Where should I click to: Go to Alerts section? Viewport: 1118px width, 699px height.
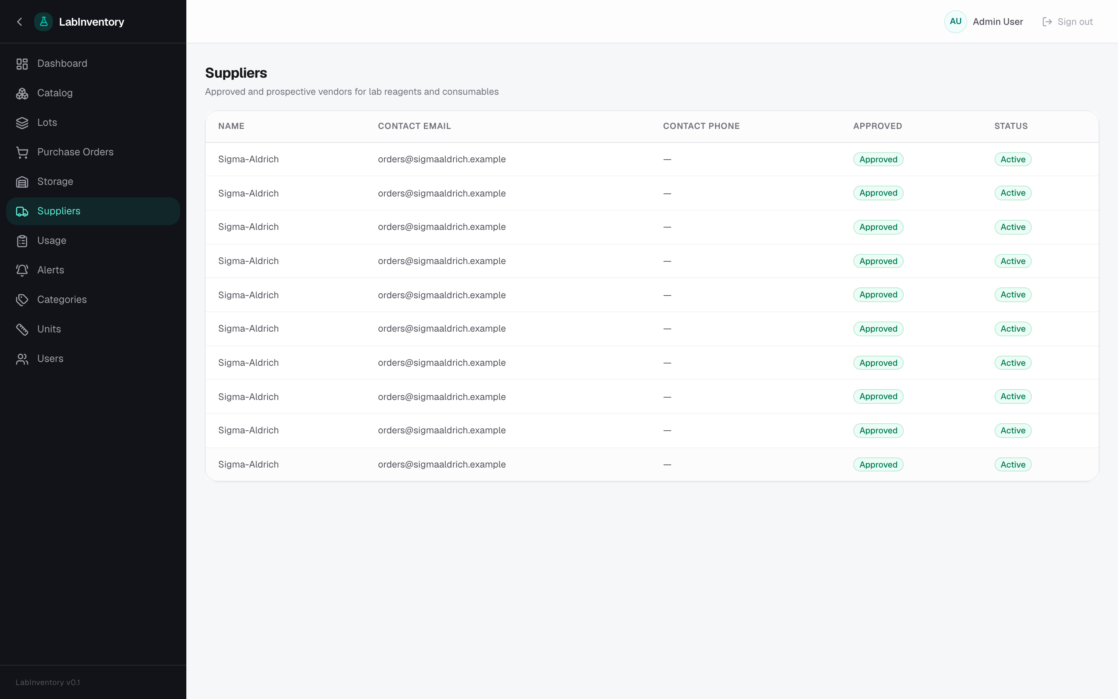click(93, 270)
